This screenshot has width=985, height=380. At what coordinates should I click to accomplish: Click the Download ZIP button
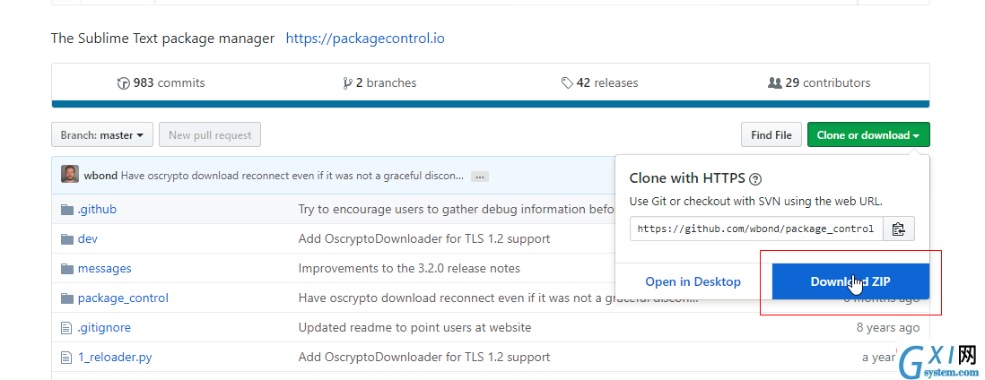click(850, 281)
